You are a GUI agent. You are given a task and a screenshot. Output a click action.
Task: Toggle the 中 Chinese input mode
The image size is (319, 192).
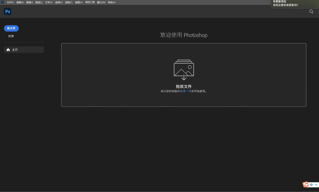tap(311, 185)
